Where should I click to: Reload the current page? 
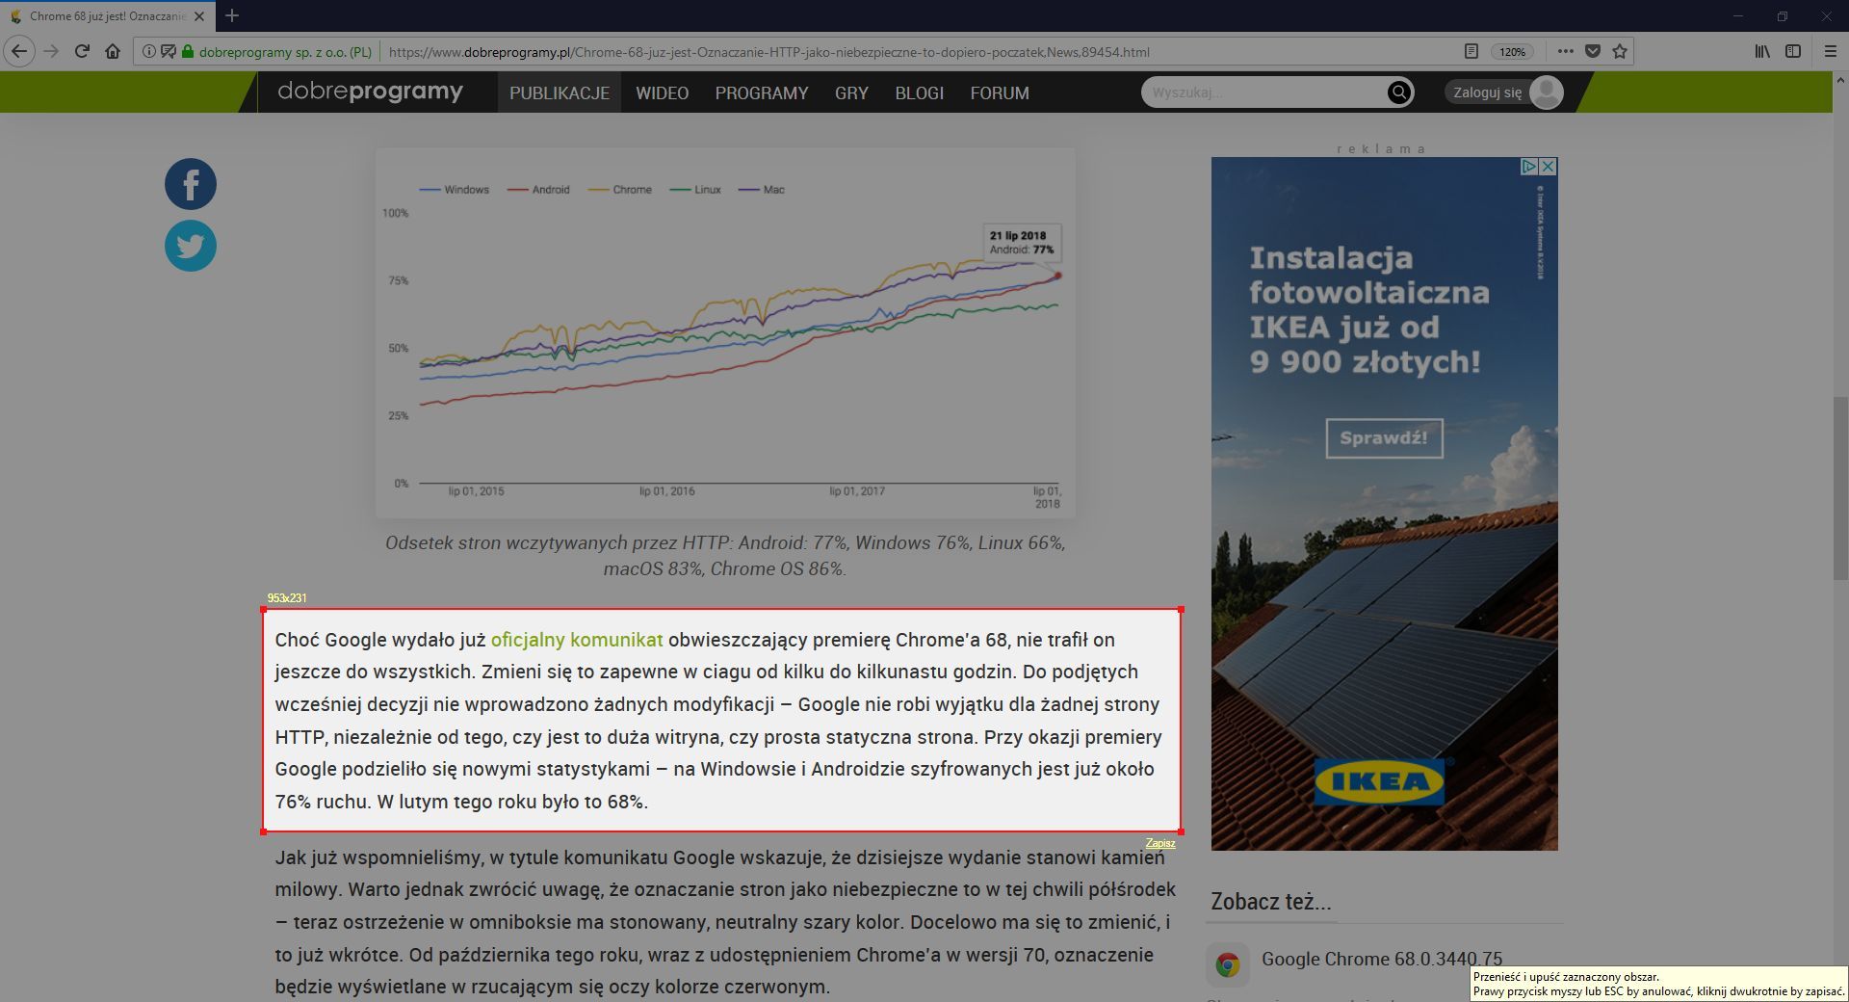(x=82, y=52)
